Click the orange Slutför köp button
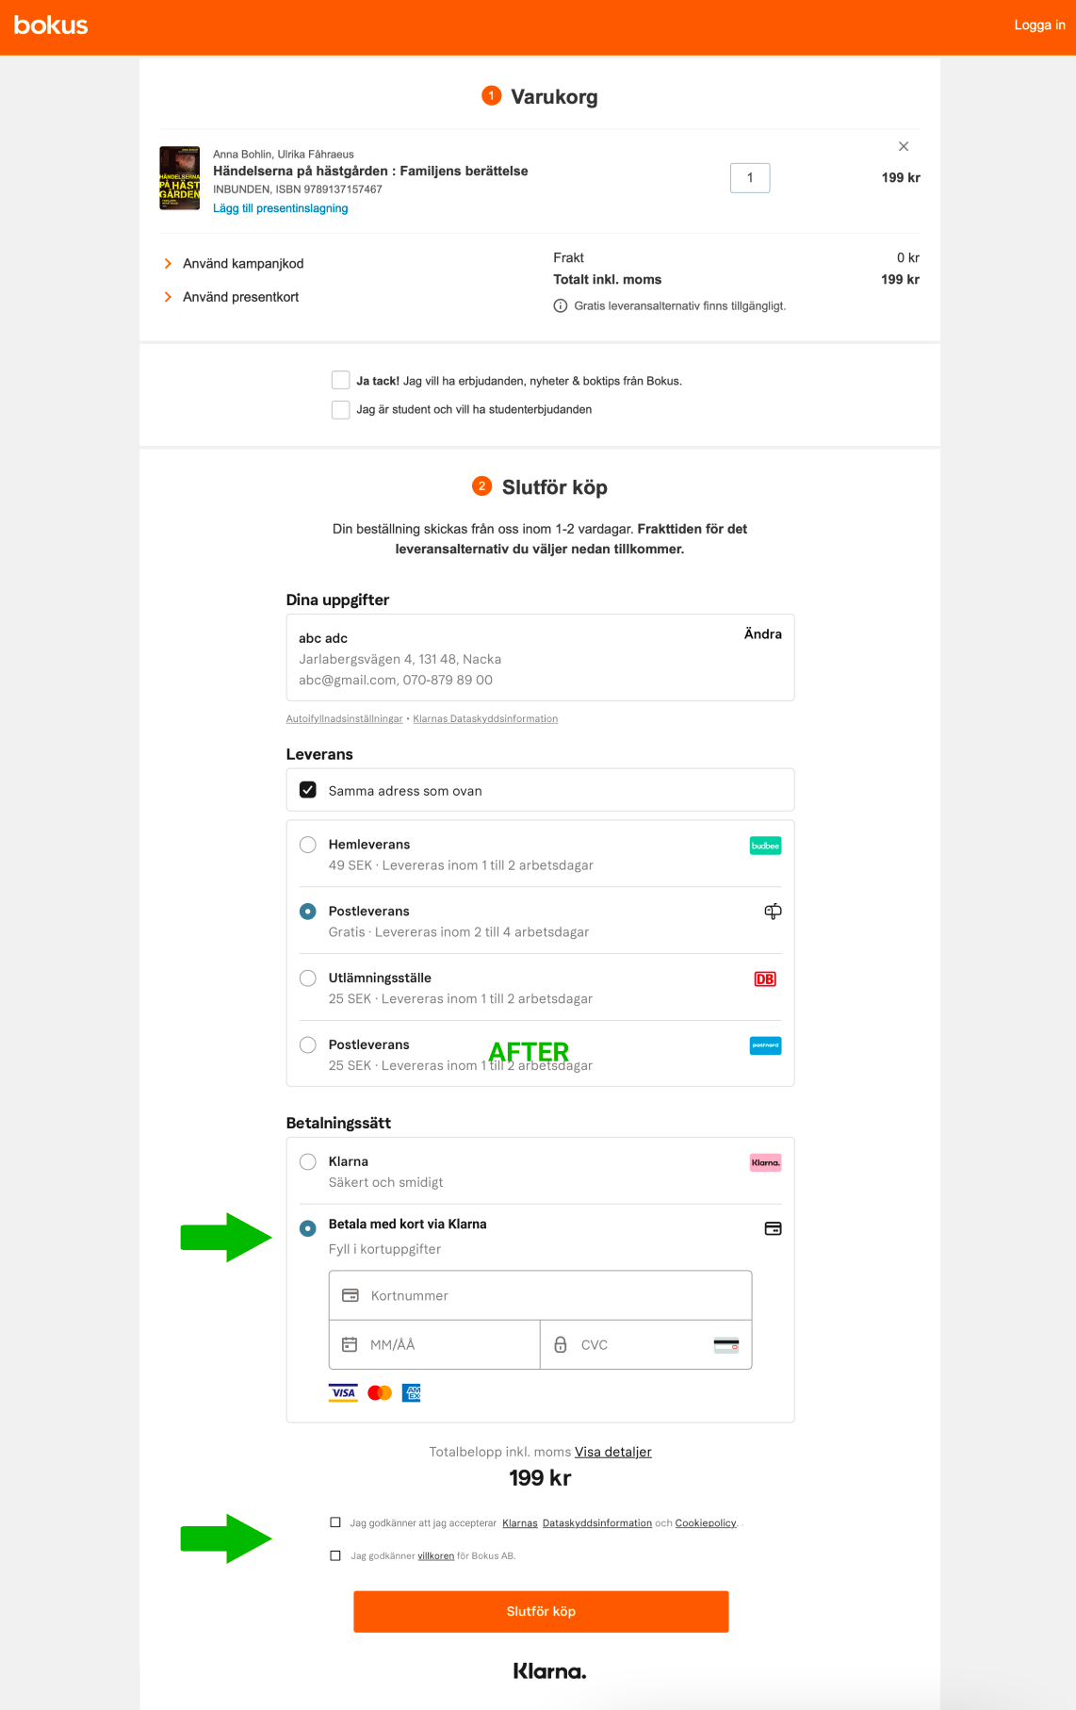Viewport: 1076px width, 1710px height. (541, 1611)
